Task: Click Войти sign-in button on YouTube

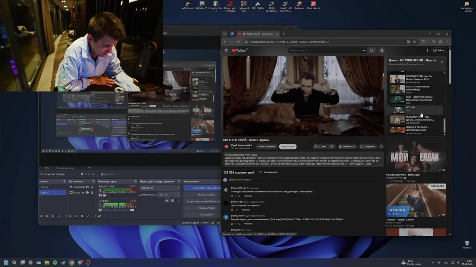Action: (439, 50)
